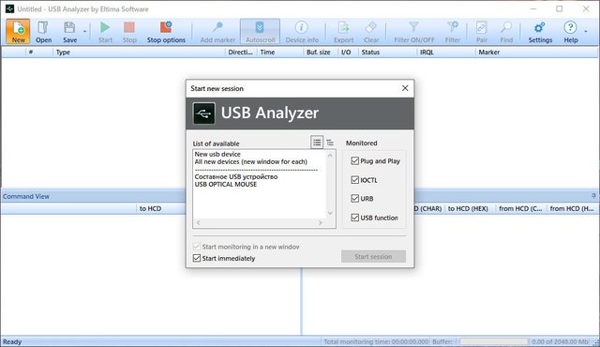The width and height of the screenshot is (600, 347).
Task: Click the New session toolbar icon
Action: (x=18, y=31)
